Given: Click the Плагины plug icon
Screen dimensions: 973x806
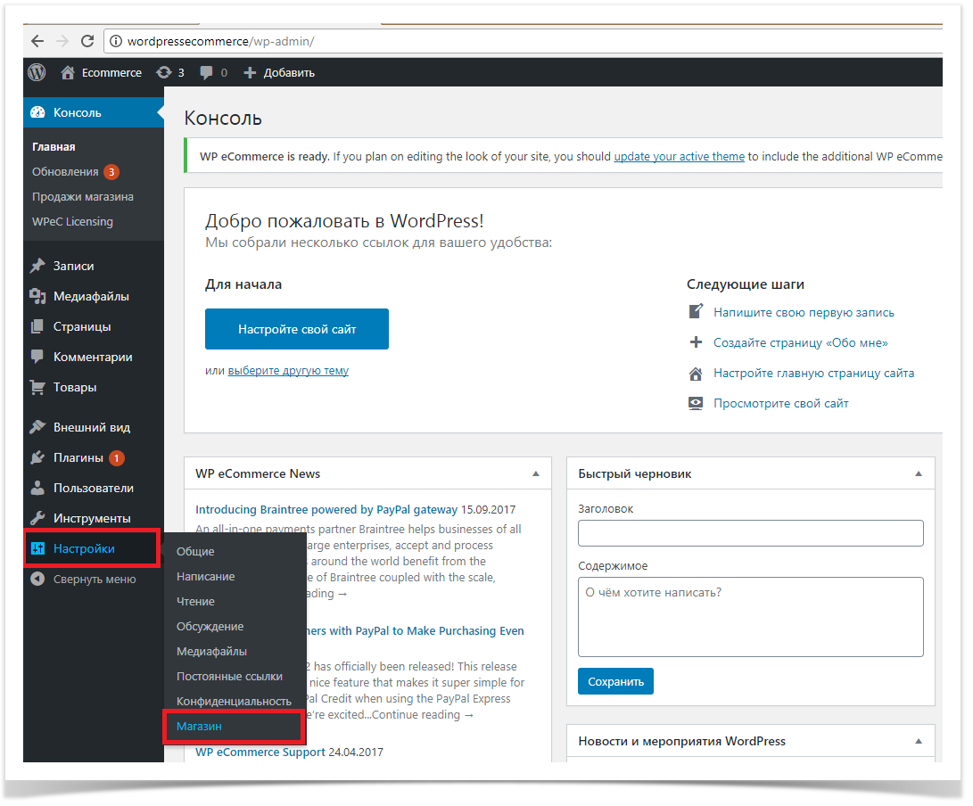Looking at the screenshot, I should (37, 457).
